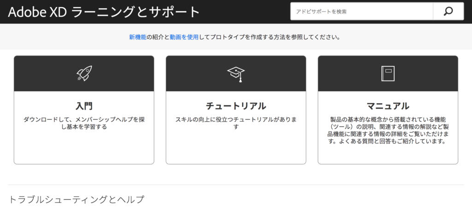Click the magnifying glass search icon

448,12
